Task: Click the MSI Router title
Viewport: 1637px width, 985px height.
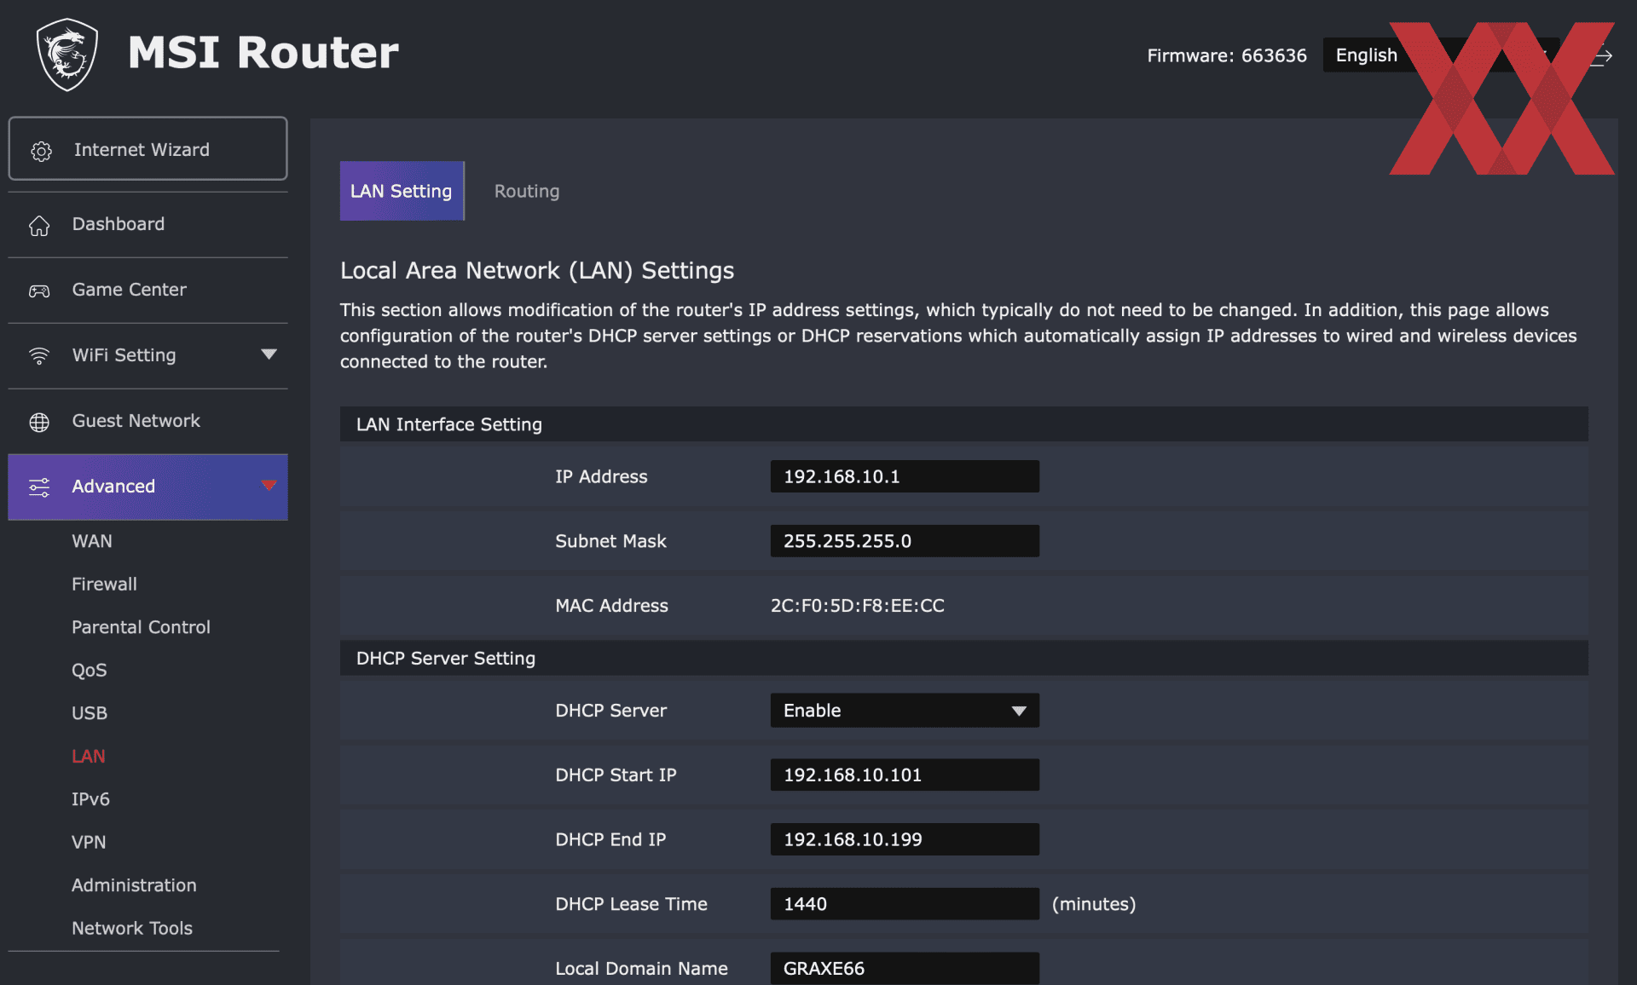Action: tap(263, 52)
